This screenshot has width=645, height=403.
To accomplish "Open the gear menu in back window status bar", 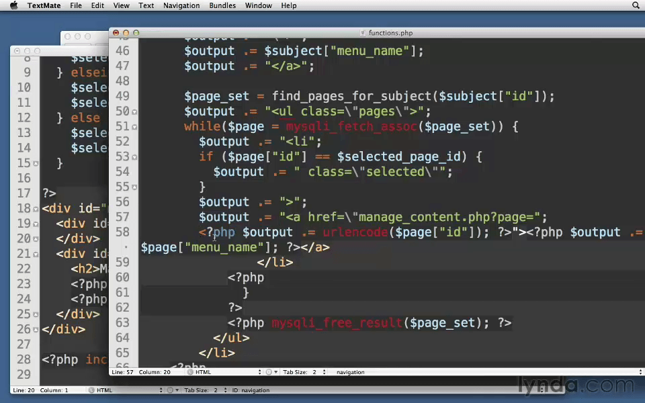I will pyautogui.click(x=173, y=390).
